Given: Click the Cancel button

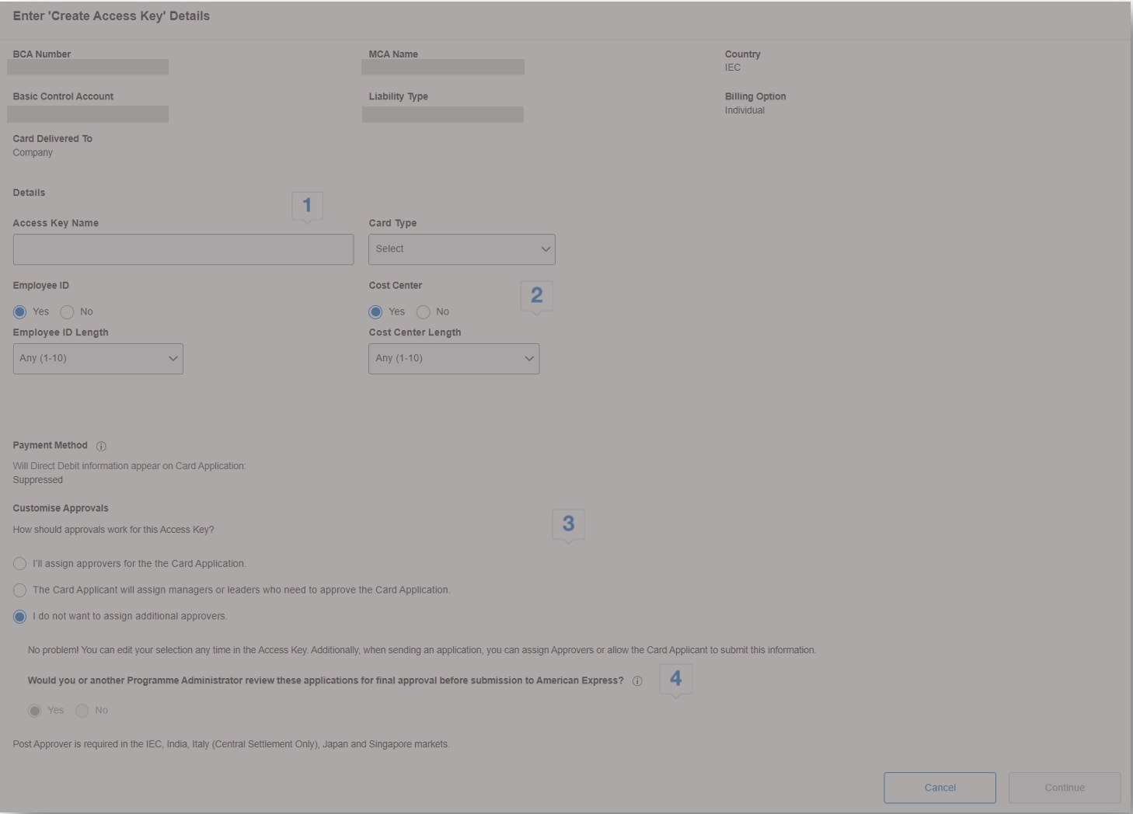Looking at the screenshot, I should 940,787.
